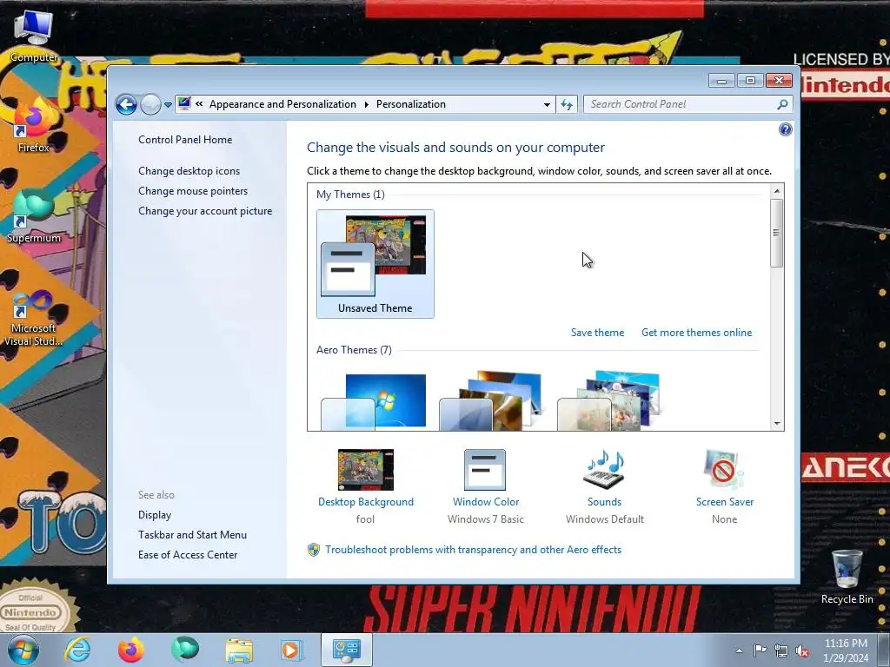Open the Recycle Bin on the desktop
This screenshot has height=667, width=890.
[847, 577]
